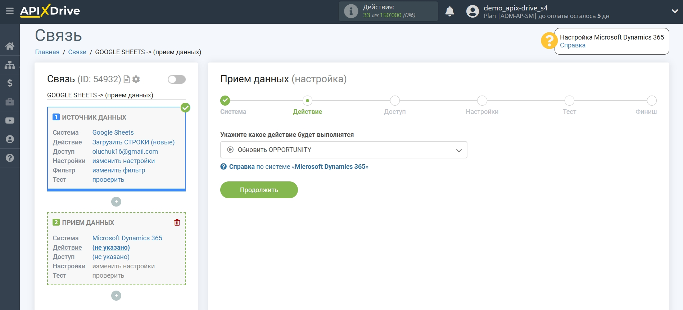Select the Действие step
Screen dimensions: 683x310
point(307,101)
